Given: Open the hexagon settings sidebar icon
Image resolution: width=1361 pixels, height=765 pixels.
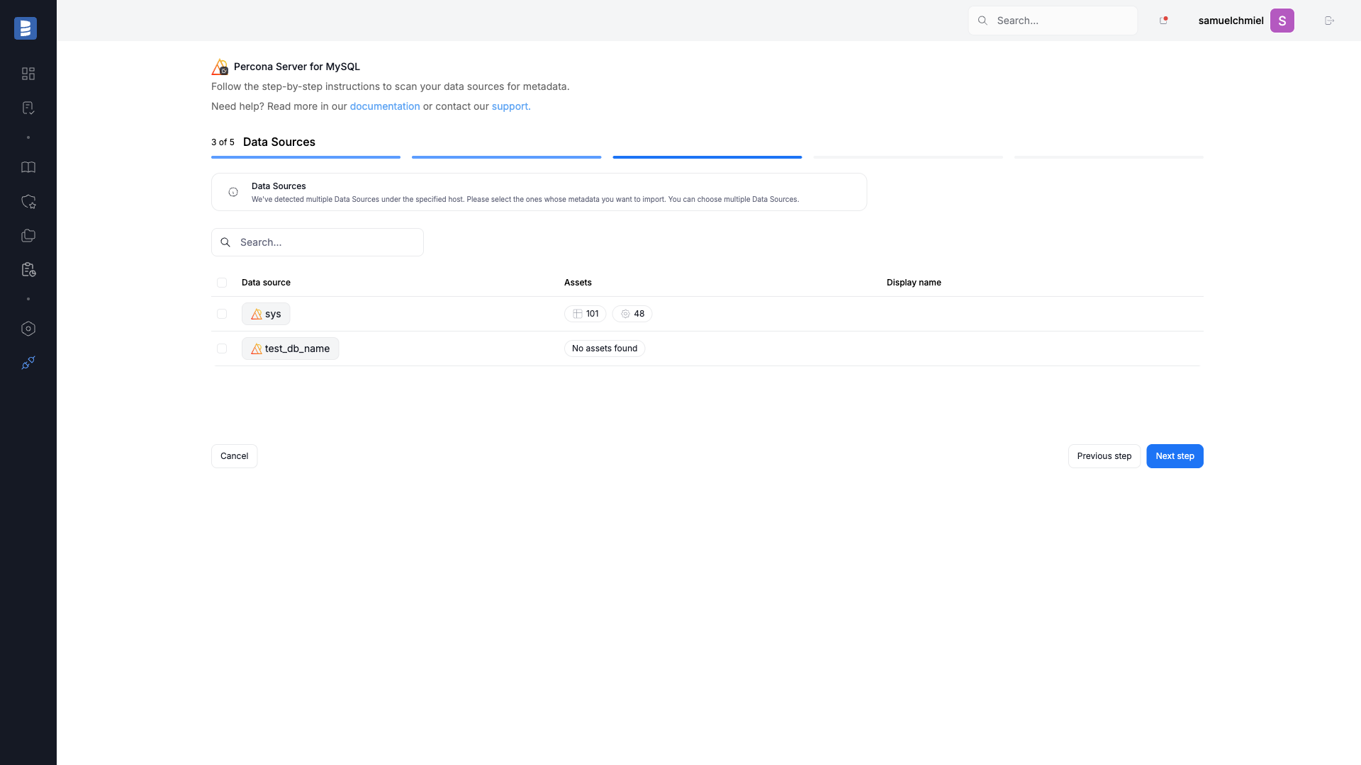Looking at the screenshot, I should (28, 329).
